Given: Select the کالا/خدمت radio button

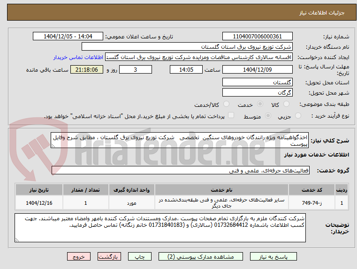Looking at the screenshot, I should click(x=226, y=104).
